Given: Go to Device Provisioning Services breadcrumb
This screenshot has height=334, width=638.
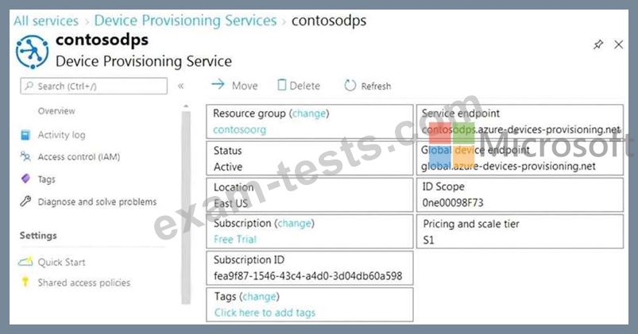Looking at the screenshot, I should click(186, 21).
